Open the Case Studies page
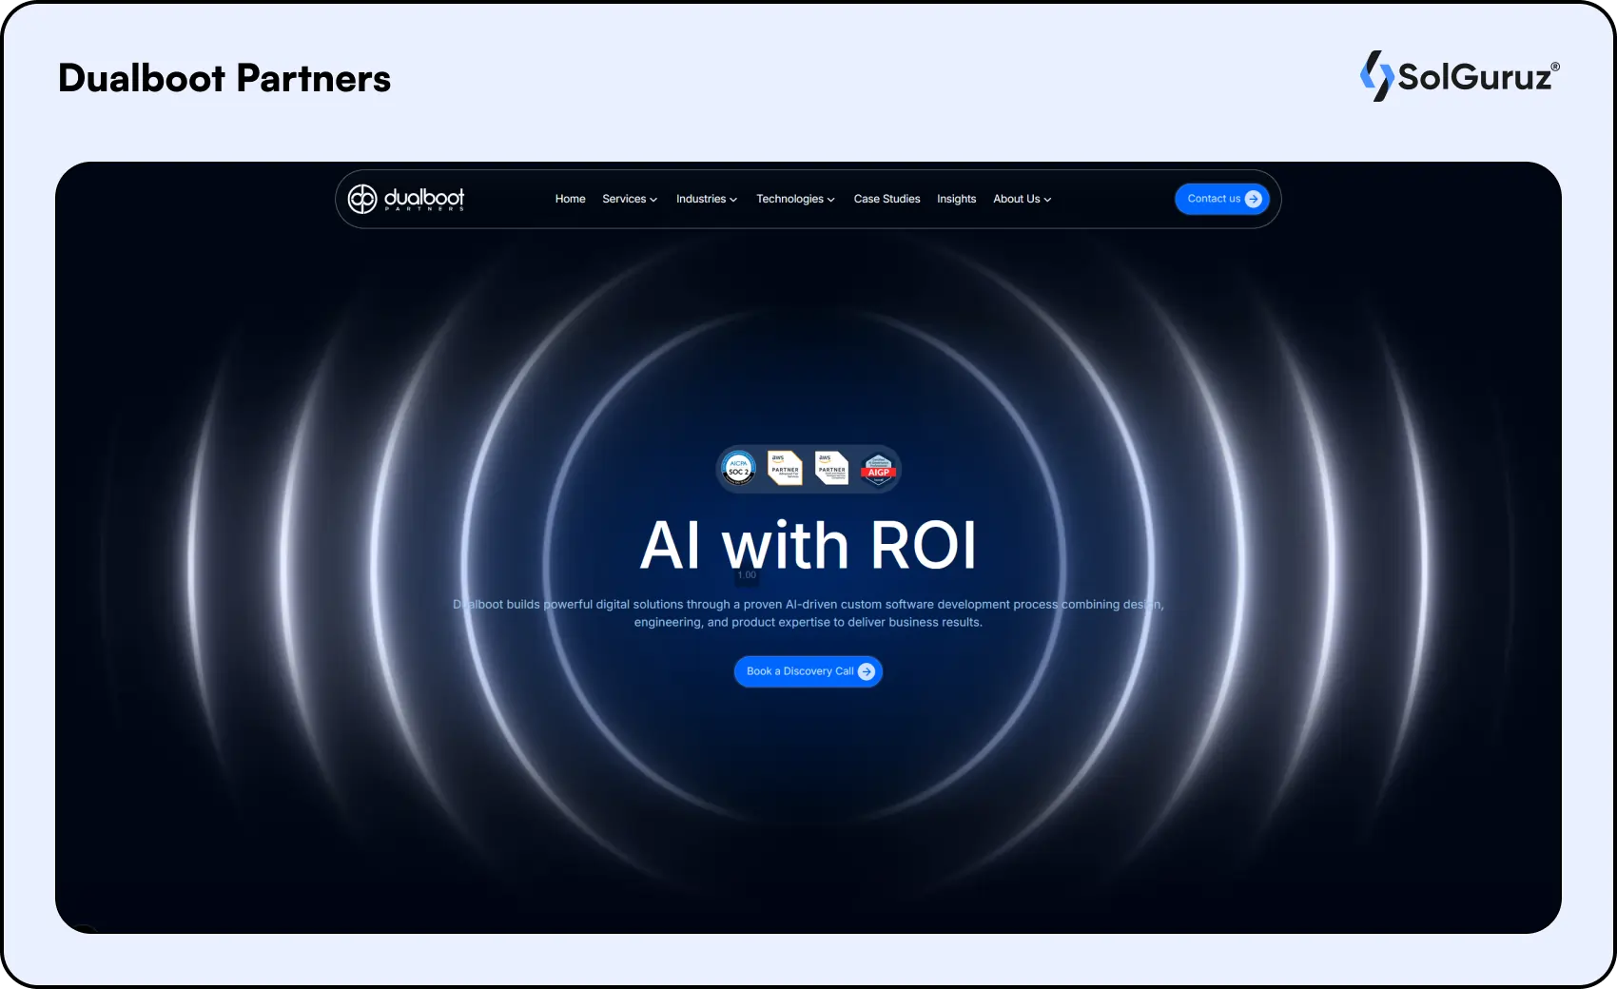The image size is (1617, 989). point(886,199)
